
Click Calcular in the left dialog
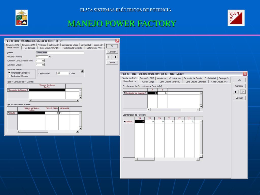tap(112, 62)
